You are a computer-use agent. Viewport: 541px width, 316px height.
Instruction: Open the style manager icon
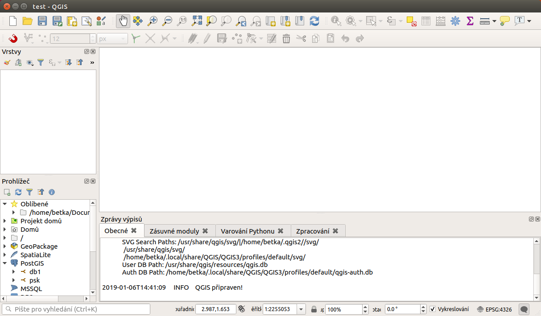coord(101,21)
